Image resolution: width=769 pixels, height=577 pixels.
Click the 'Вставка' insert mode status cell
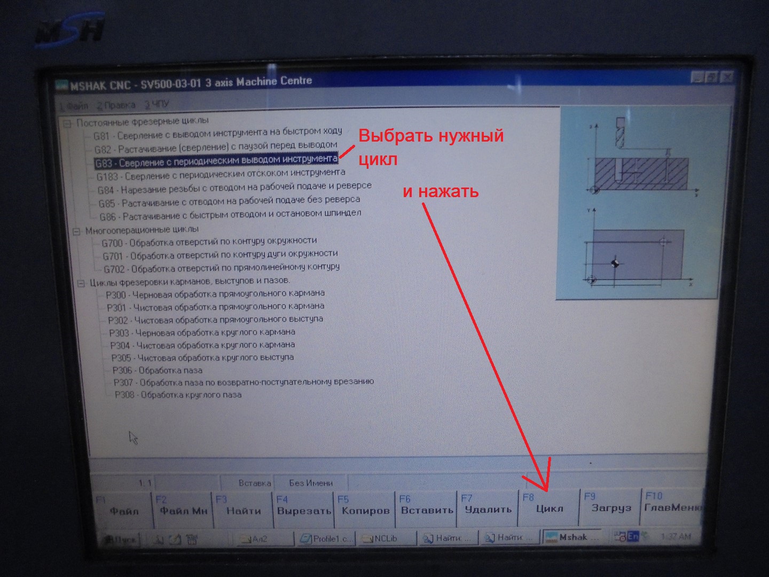click(248, 483)
